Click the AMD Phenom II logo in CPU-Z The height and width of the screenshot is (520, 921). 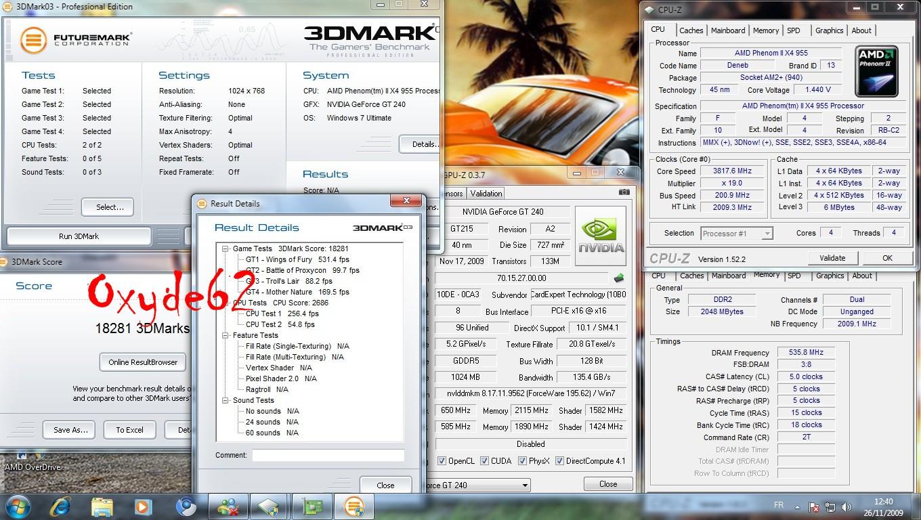click(x=876, y=71)
